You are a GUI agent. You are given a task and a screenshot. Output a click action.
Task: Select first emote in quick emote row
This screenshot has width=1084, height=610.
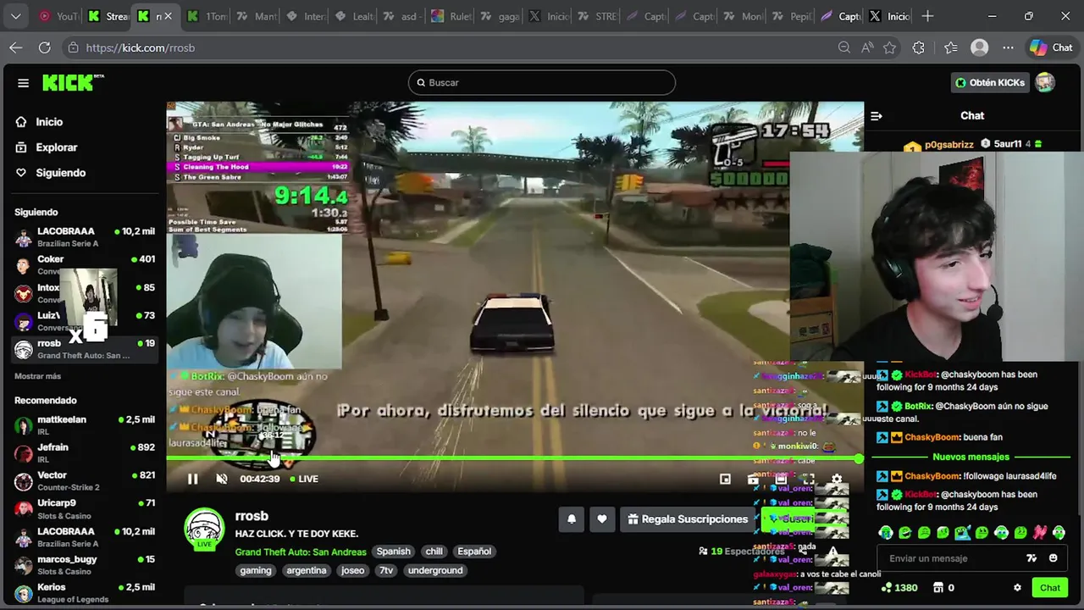click(x=886, y=533)
